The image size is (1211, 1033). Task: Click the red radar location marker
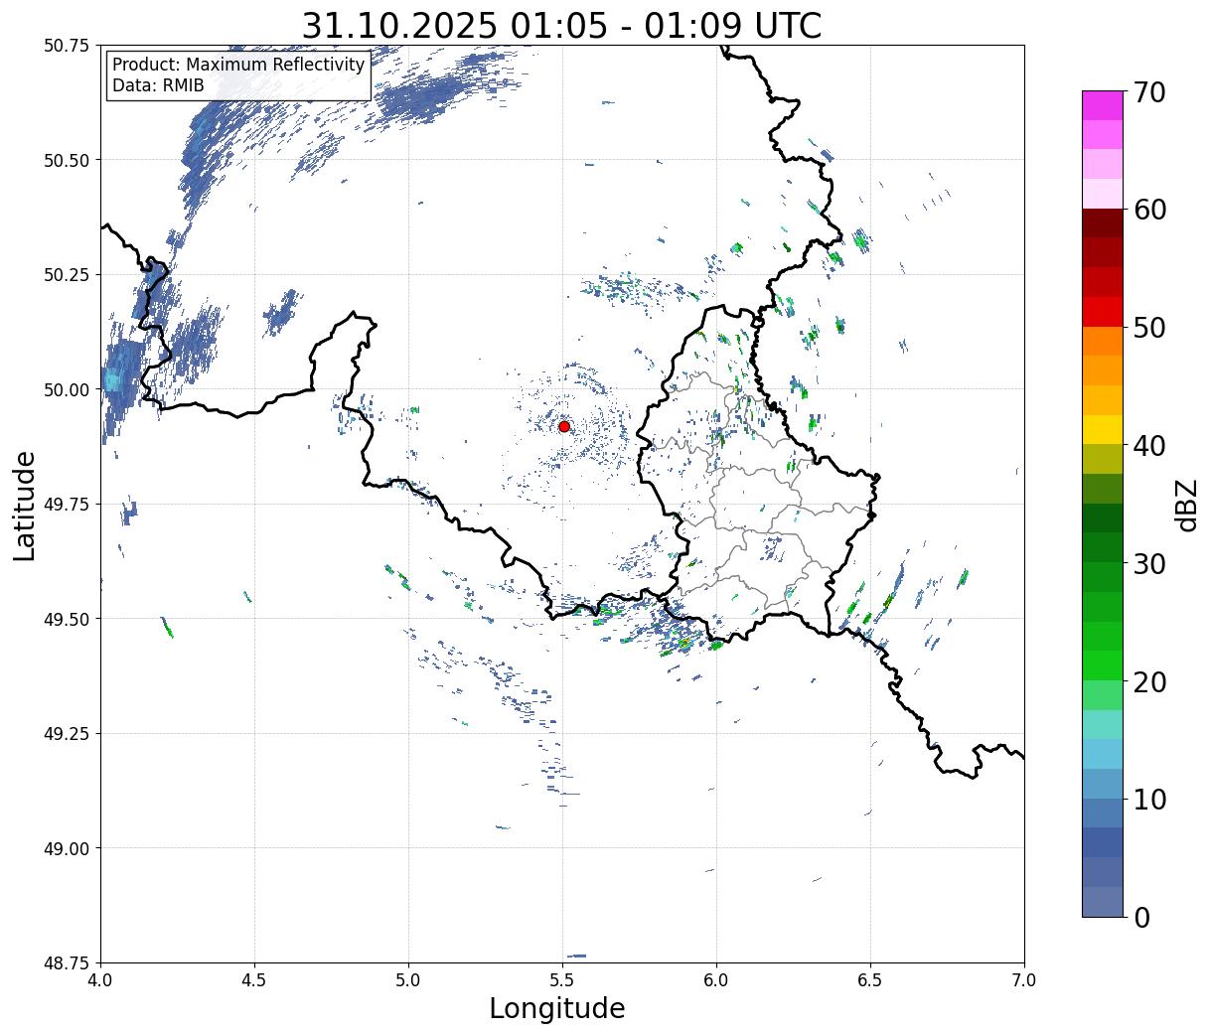click(564, 426)
